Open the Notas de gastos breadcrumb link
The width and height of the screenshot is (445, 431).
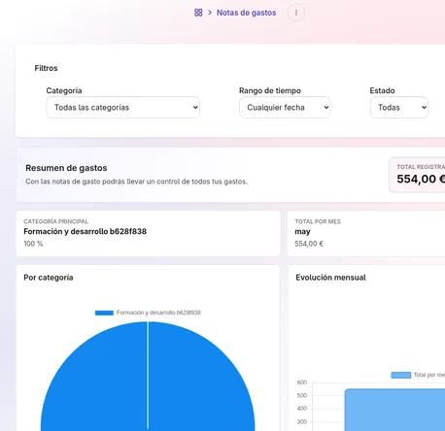point(246,13)
